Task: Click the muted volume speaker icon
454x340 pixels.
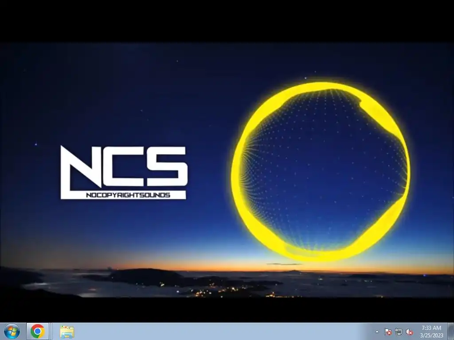Action: pos(409,332)
